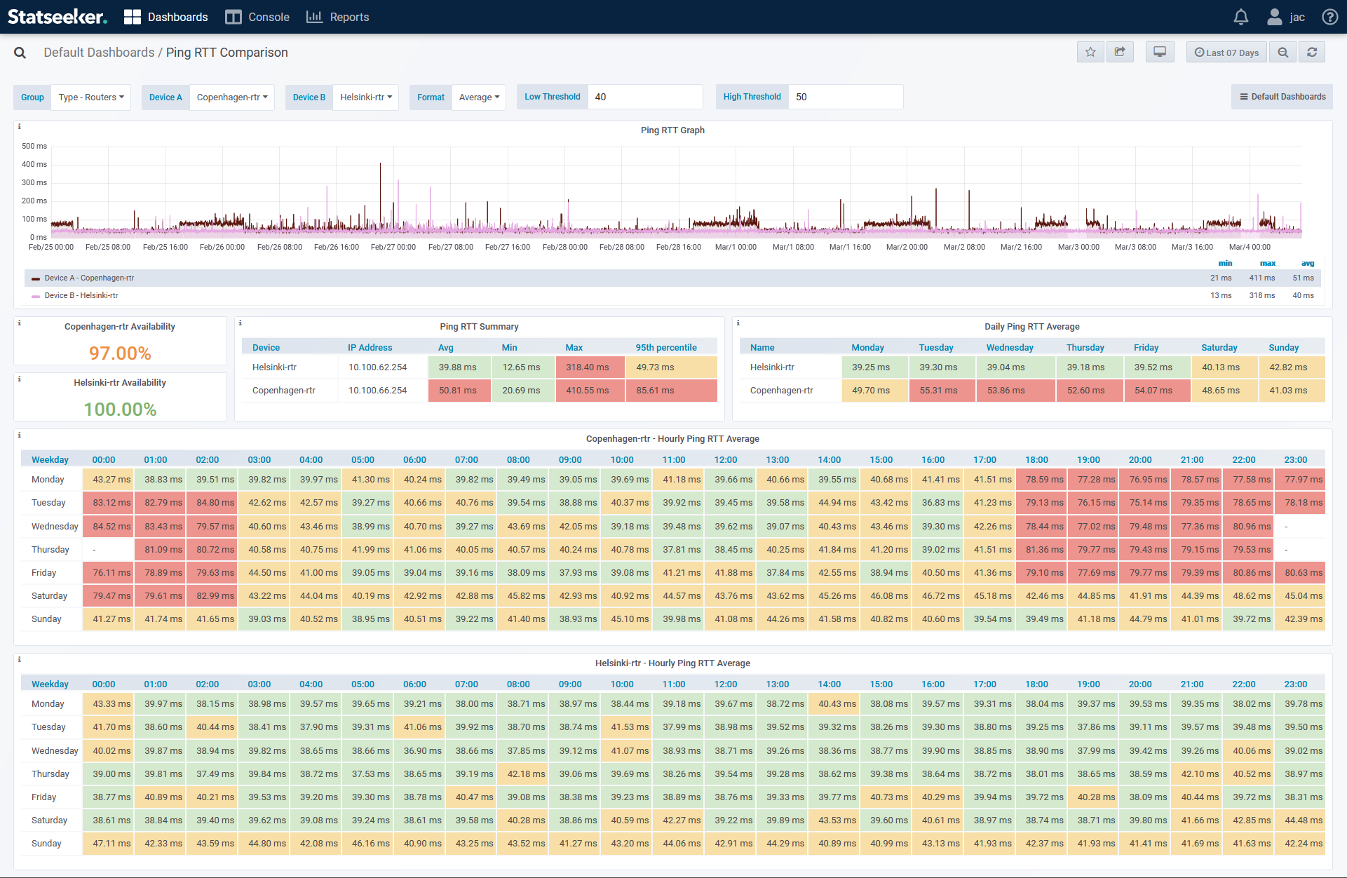Switch to the Console section
The image size is (1347, 878).
coord(257,16)
